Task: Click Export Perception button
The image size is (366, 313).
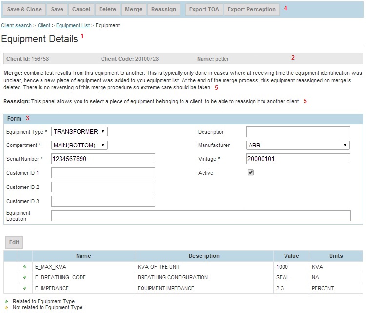Action: (x=252, y=9)
